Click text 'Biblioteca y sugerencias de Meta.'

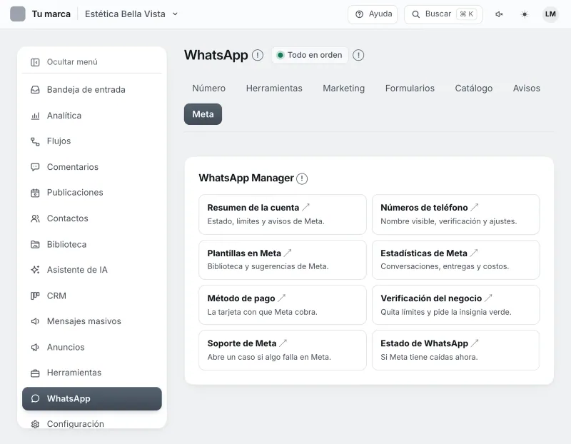[x=268, y=267]
